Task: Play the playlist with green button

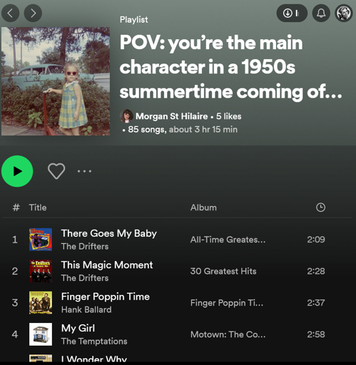Action: click(x=17, y=171)
